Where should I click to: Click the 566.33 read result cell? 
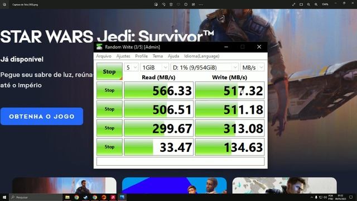(158, 90)
